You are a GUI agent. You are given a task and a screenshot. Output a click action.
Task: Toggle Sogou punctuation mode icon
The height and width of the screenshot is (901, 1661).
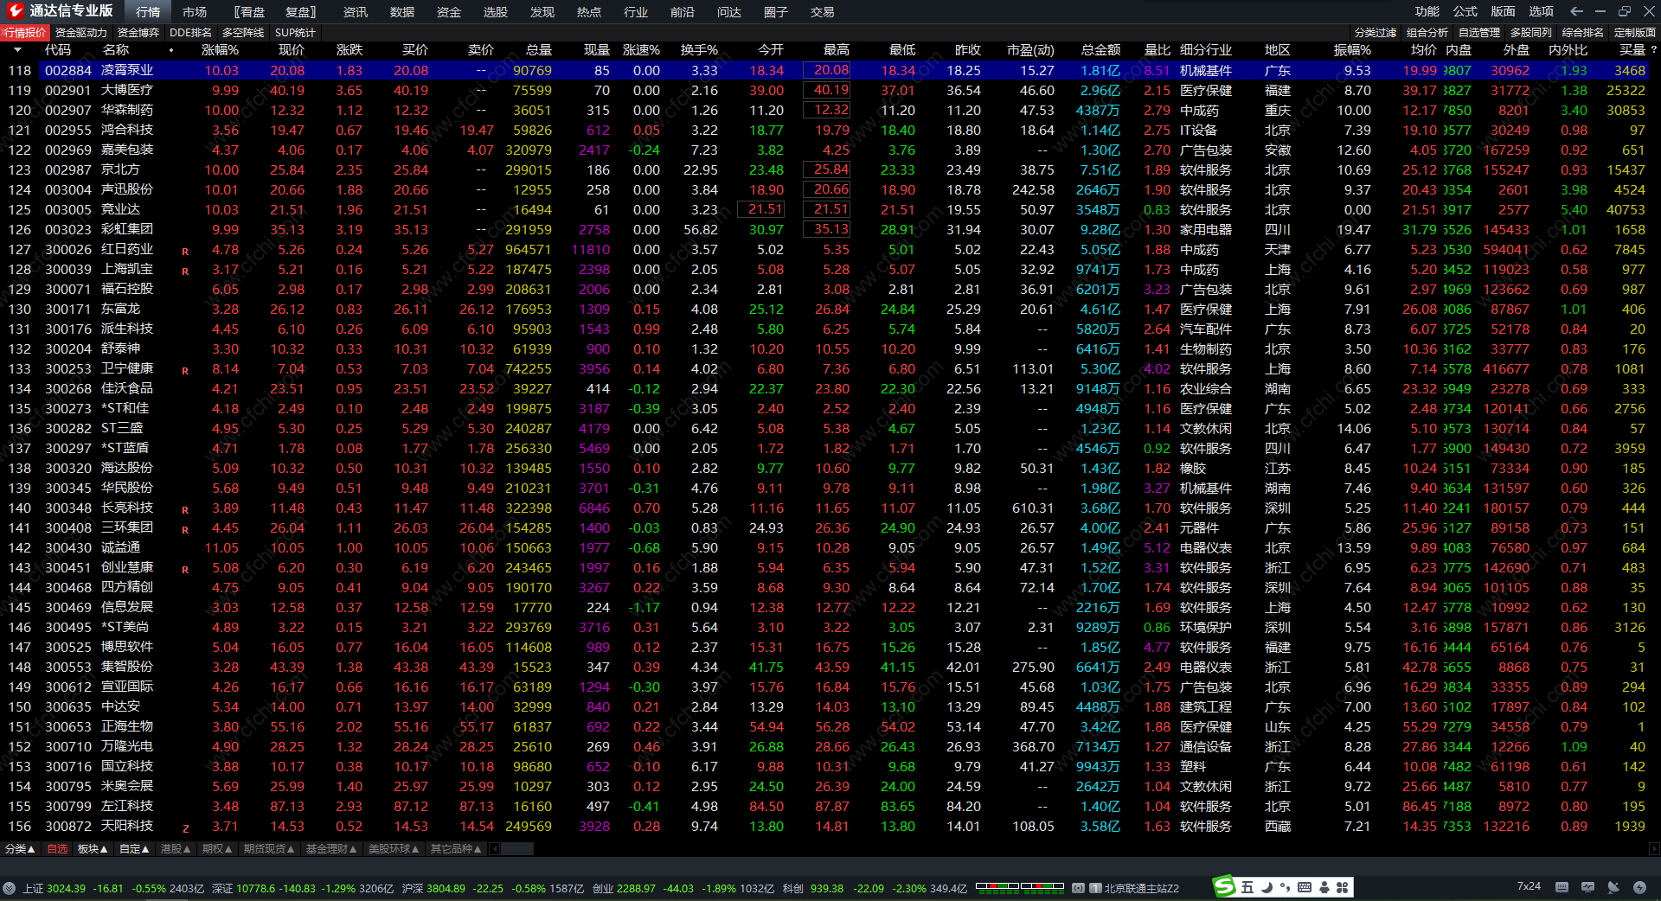point(1286,887)
